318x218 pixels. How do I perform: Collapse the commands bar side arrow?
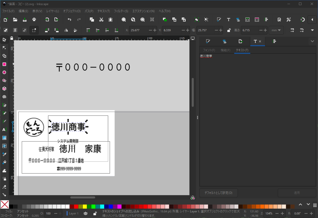coord(312,20)
